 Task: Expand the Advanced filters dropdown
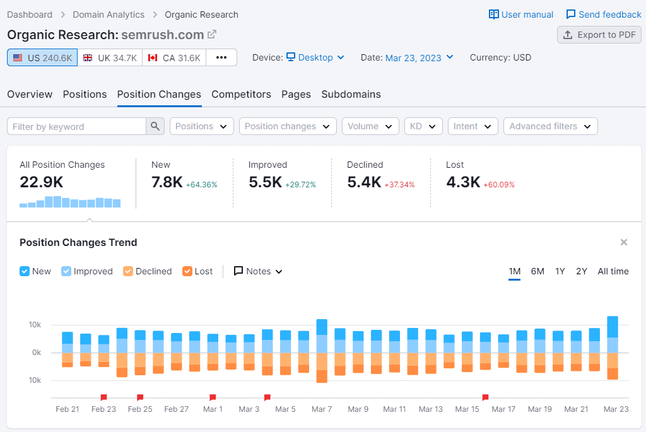(x=550, y=126)
